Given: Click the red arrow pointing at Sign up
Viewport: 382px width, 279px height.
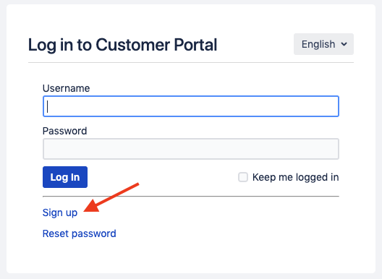Looking at the screenshot, I should tap(111, 197).
